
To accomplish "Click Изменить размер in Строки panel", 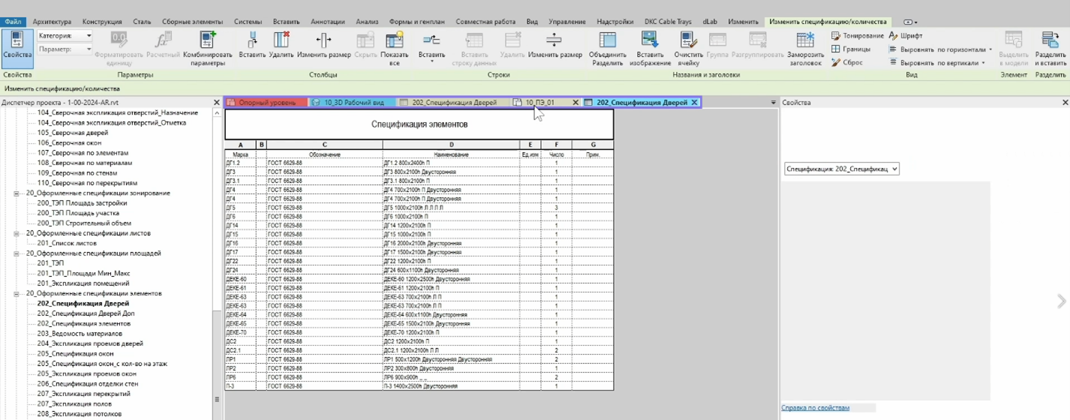I will tap(555, 46).
